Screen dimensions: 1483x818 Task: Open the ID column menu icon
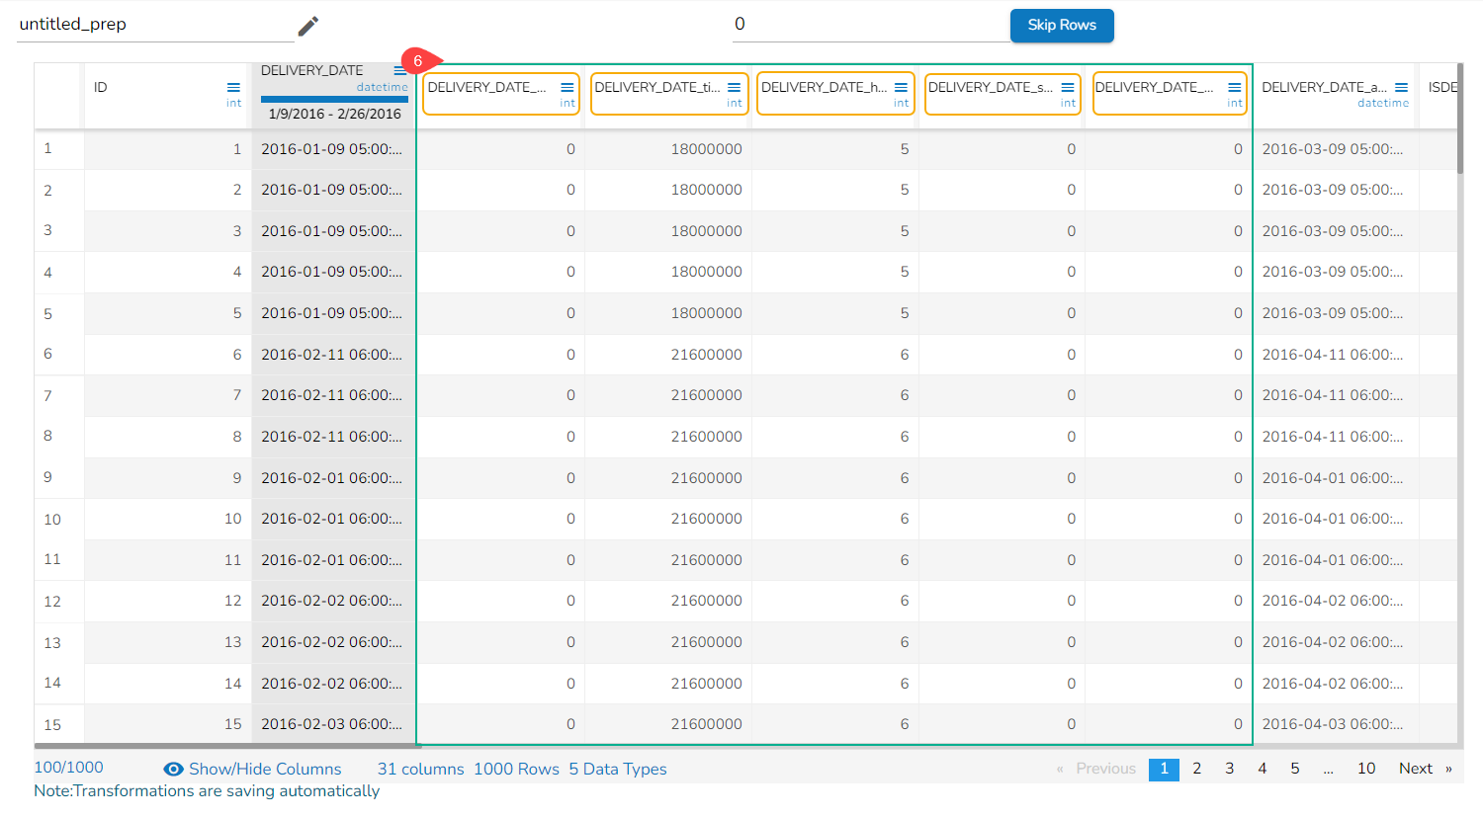233,88
